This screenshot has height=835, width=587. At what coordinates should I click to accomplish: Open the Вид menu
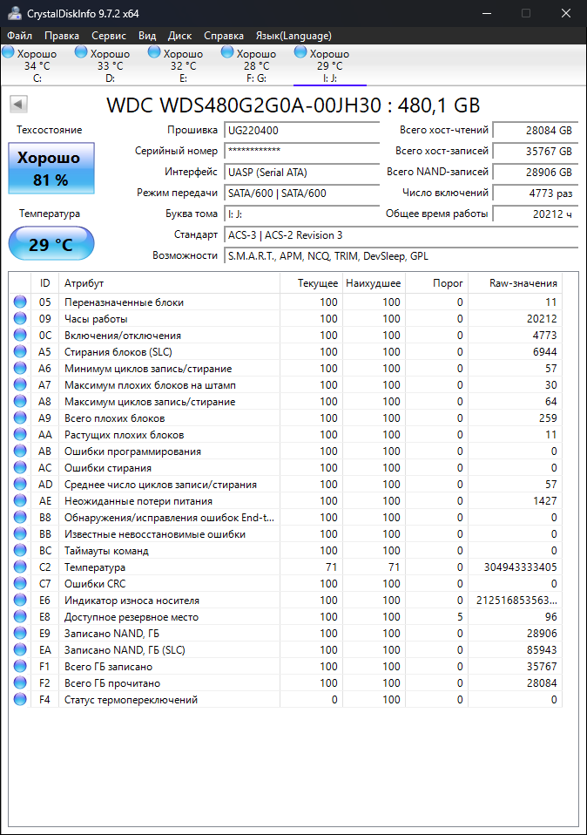coord(147,36)
